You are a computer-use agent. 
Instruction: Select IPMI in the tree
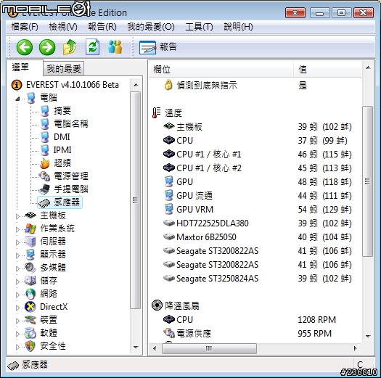pyautogui.click(x=62, y=150)
